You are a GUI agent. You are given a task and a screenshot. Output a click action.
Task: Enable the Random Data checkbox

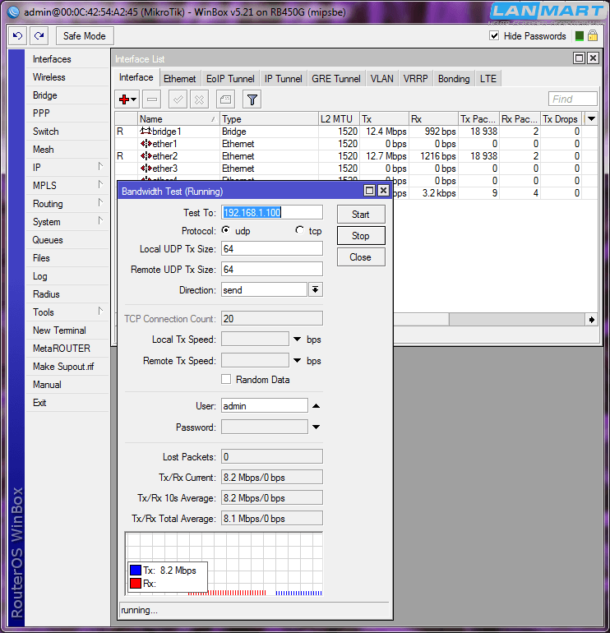point(226,379)
